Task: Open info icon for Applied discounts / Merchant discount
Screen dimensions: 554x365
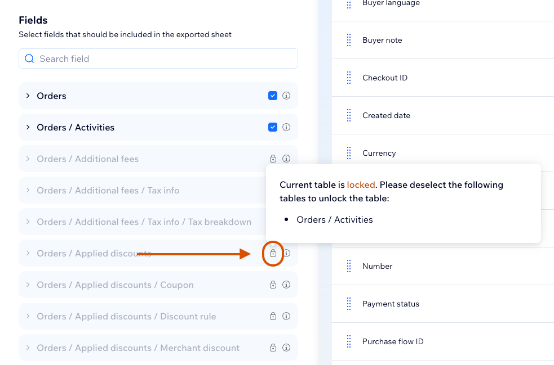Action: coord(286,348)
